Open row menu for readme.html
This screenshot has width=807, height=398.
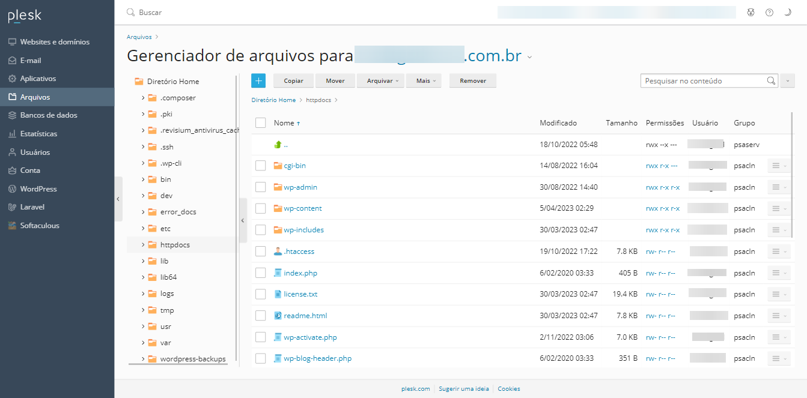pyautogui.click(x=779, y=316)
